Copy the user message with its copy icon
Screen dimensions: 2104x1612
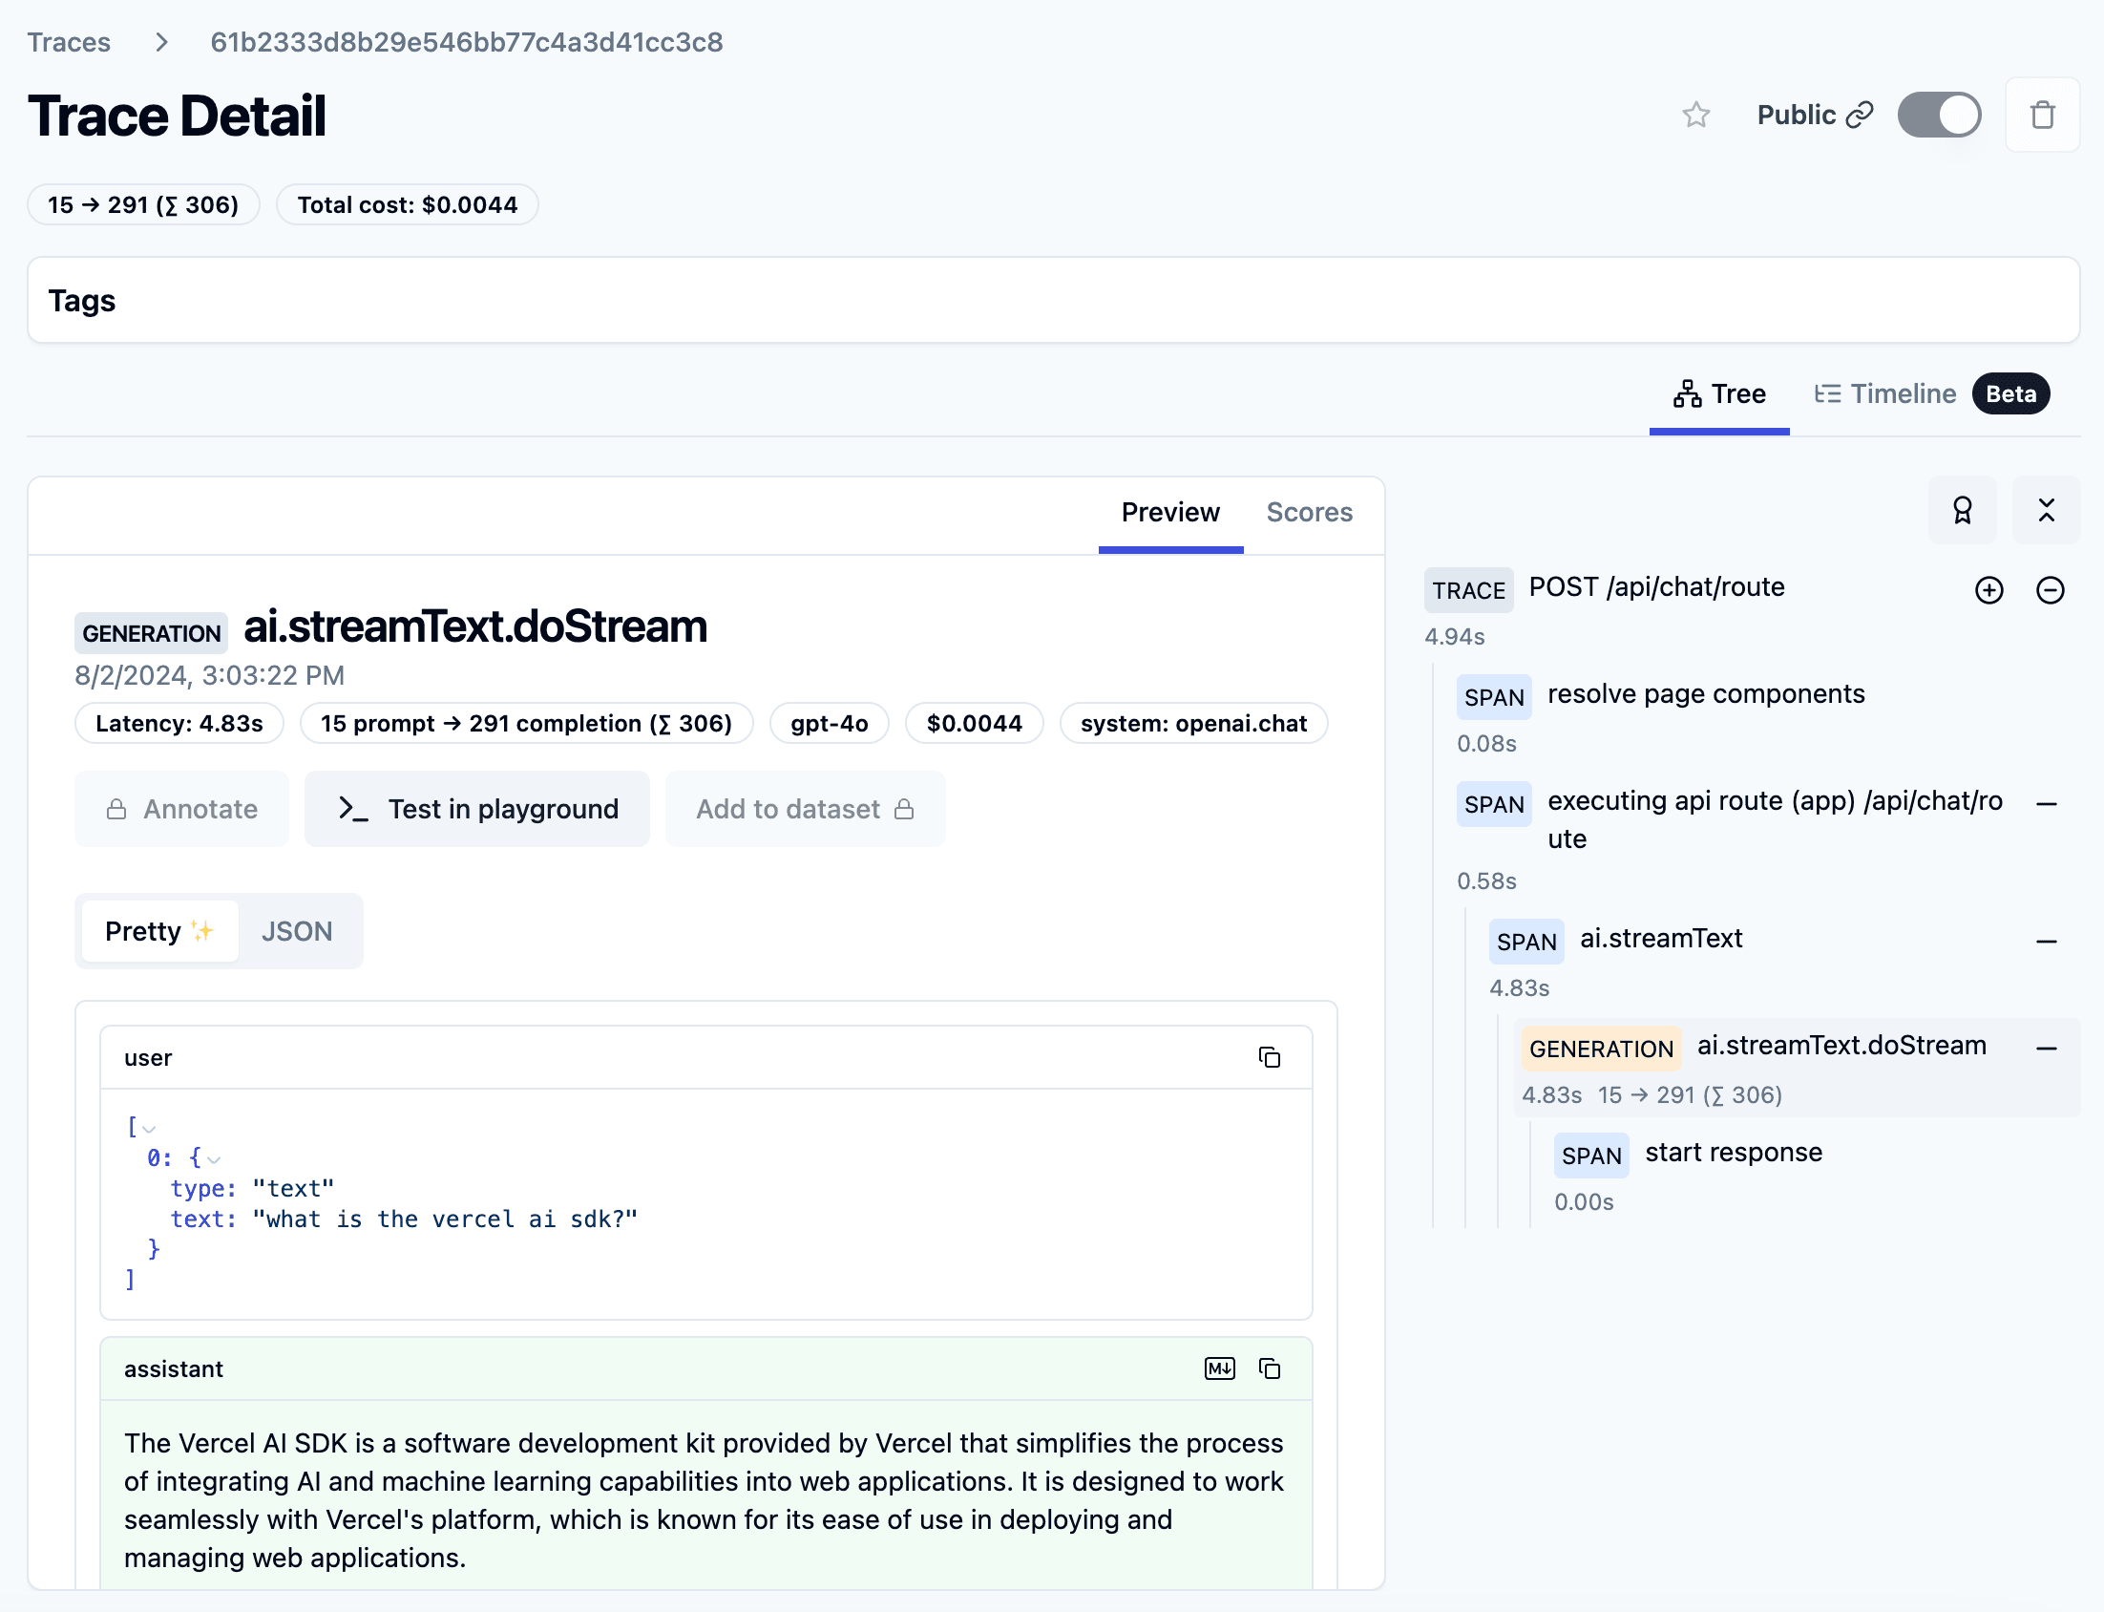click(1270, 1057)
